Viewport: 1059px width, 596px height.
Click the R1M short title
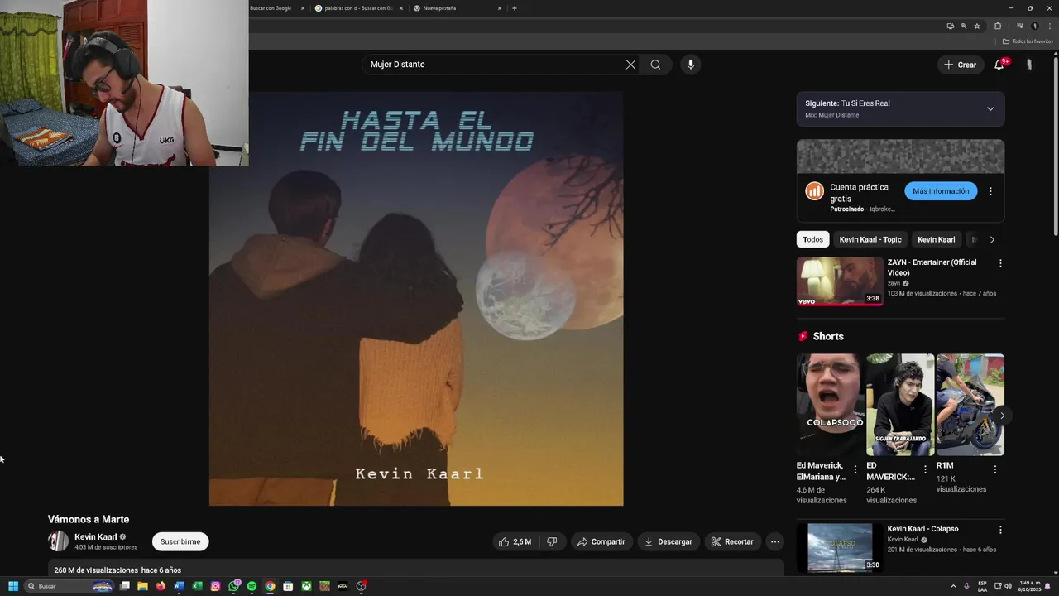945,466
